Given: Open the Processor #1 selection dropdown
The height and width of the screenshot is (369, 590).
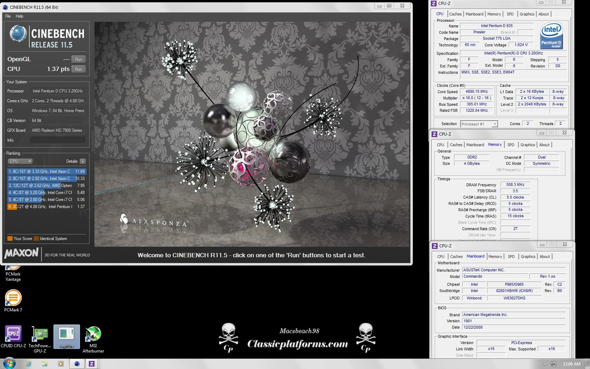Looking at the screenshot, I should (x=479, y=124).
